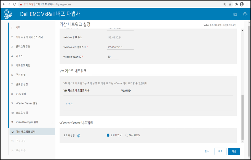Open the notes icon in header

point(235,14)
